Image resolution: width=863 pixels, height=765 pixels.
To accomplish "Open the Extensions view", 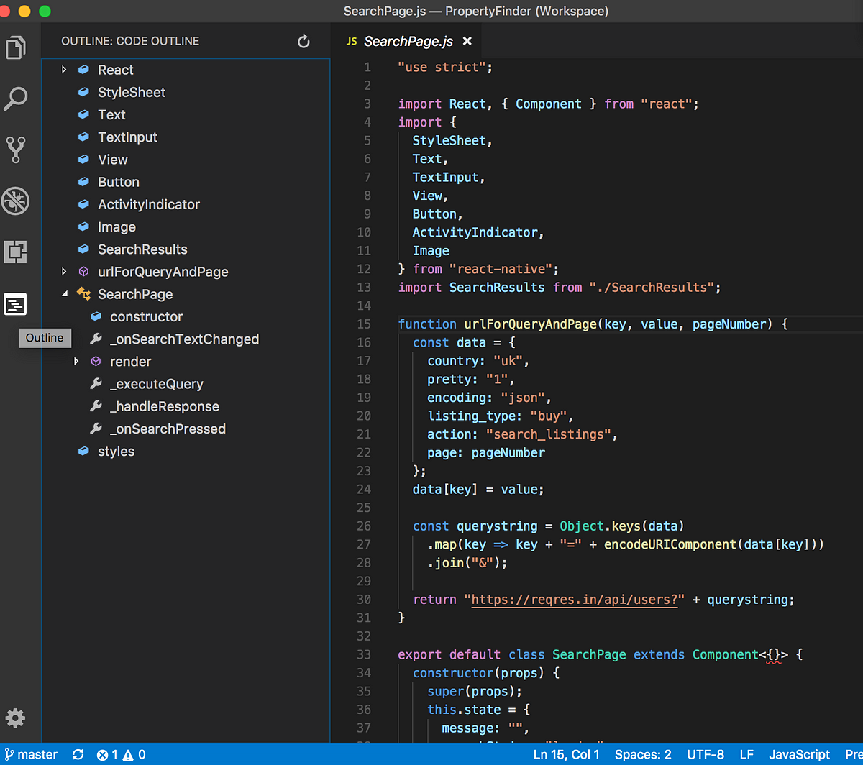I will pyautogui.click(x=16, y=252).
